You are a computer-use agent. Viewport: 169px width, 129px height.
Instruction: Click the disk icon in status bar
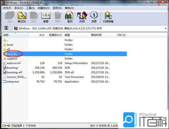tap(4, 126)
